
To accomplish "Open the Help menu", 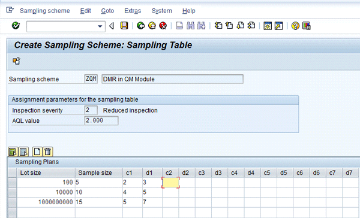I will click(189, 11).
